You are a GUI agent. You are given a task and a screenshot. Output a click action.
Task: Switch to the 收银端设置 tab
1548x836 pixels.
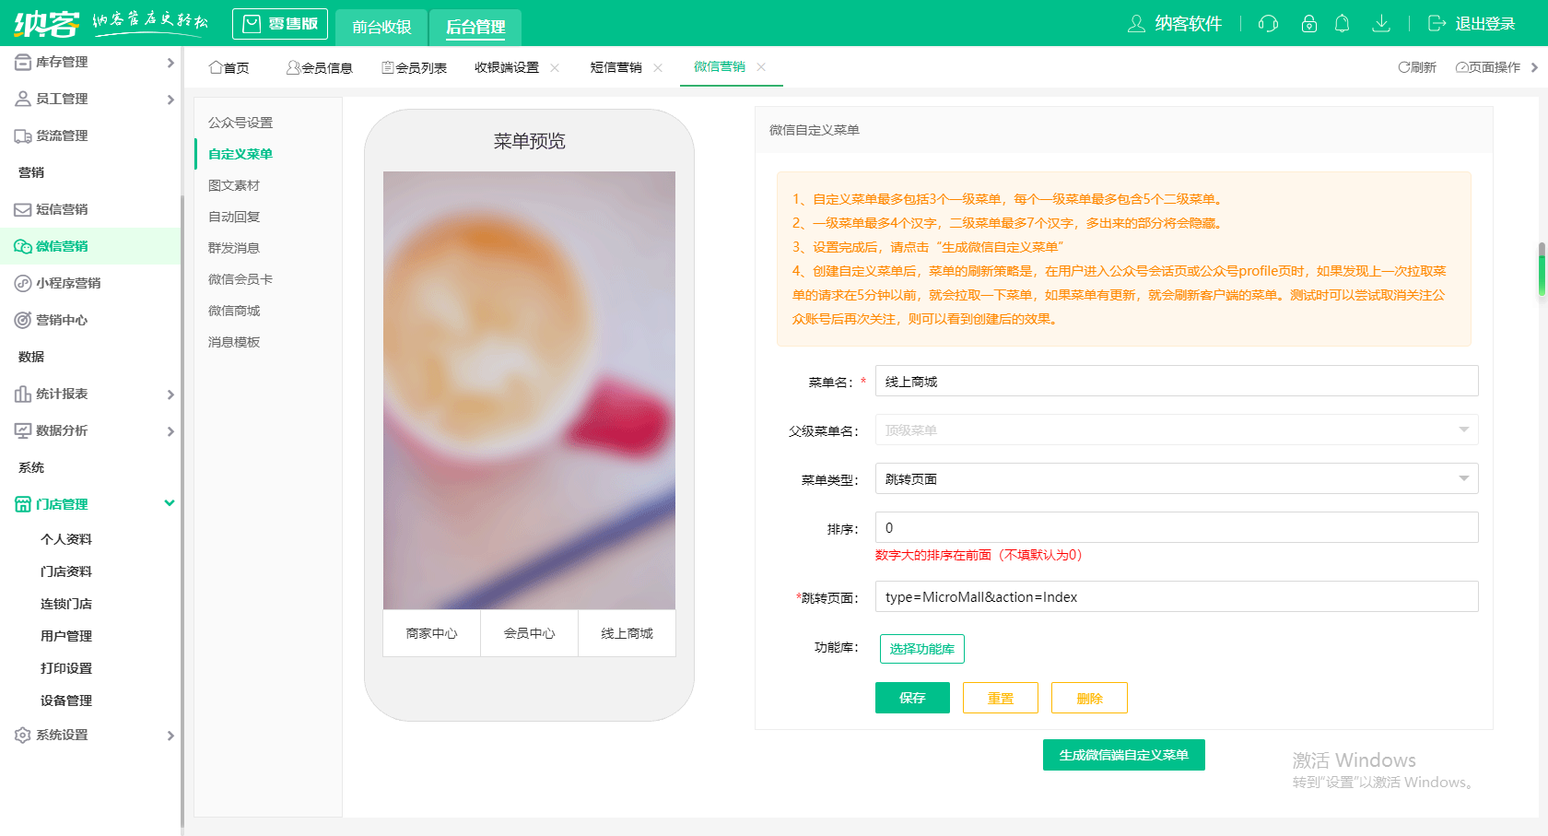[x=508, y=66]
